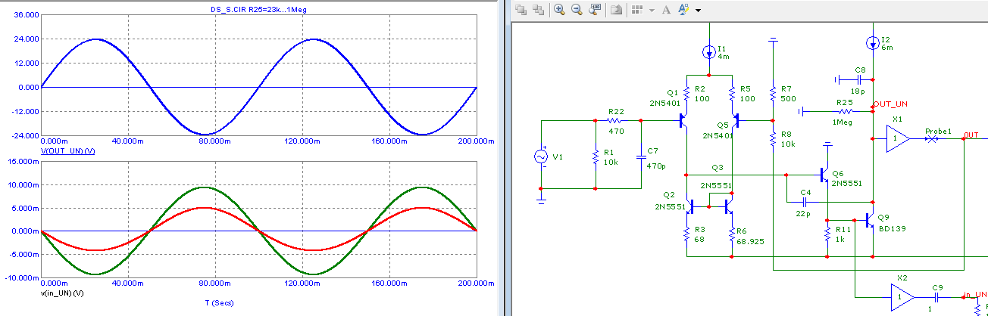Select capacitor C9 symbol
988x316 pixels.
[938, 297]
